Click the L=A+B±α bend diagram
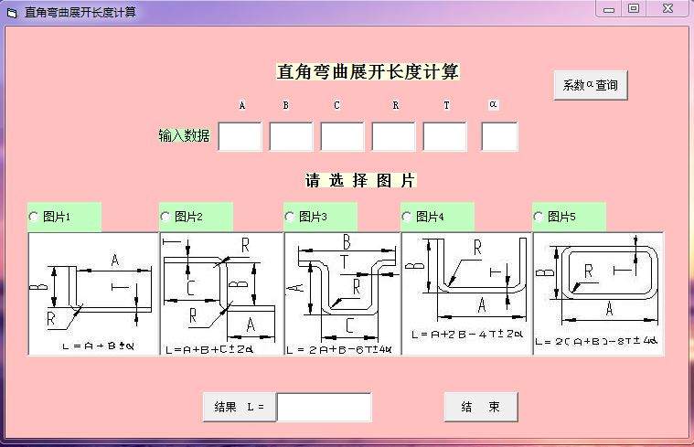 (93, 293)
